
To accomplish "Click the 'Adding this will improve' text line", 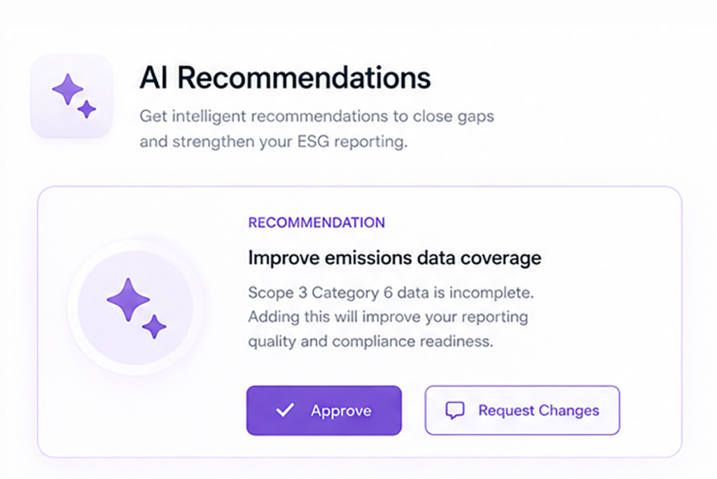I will [388, 317].
